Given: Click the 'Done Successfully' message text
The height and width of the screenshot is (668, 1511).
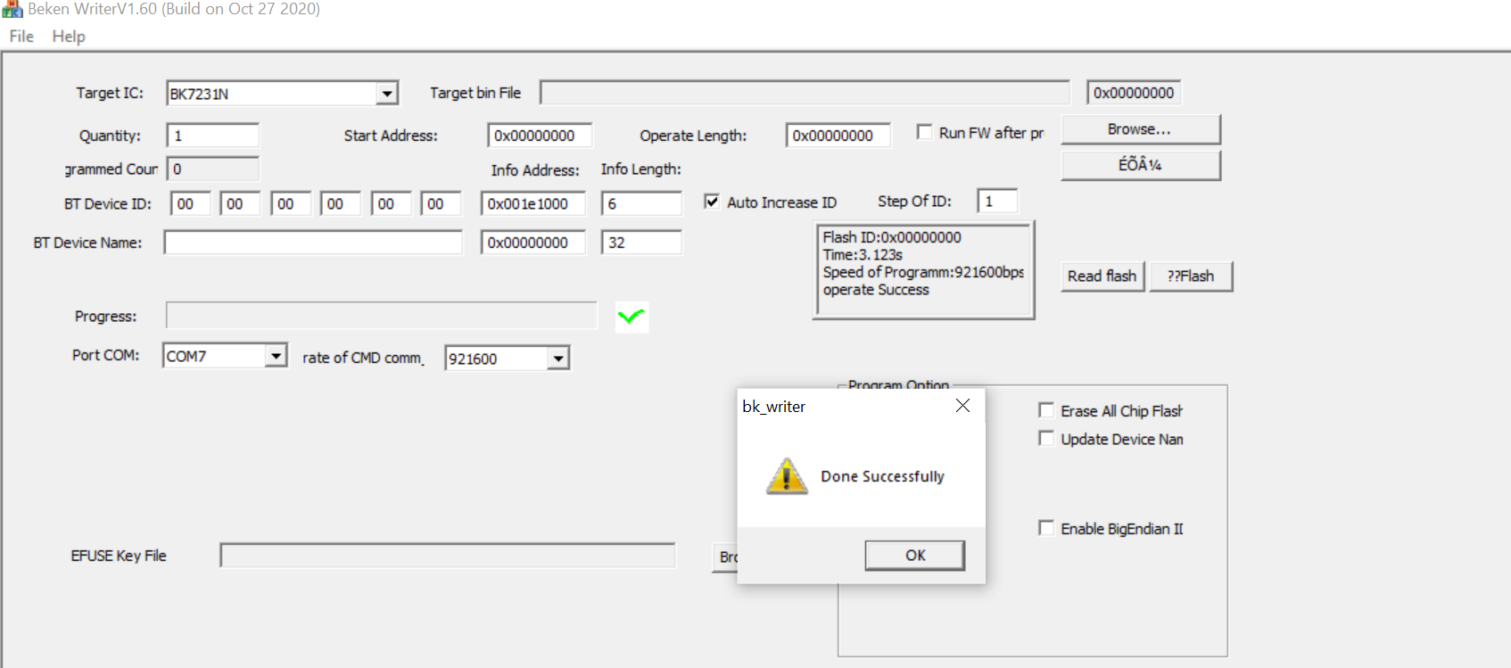Looking at the screenshot, I should point(882,476).
